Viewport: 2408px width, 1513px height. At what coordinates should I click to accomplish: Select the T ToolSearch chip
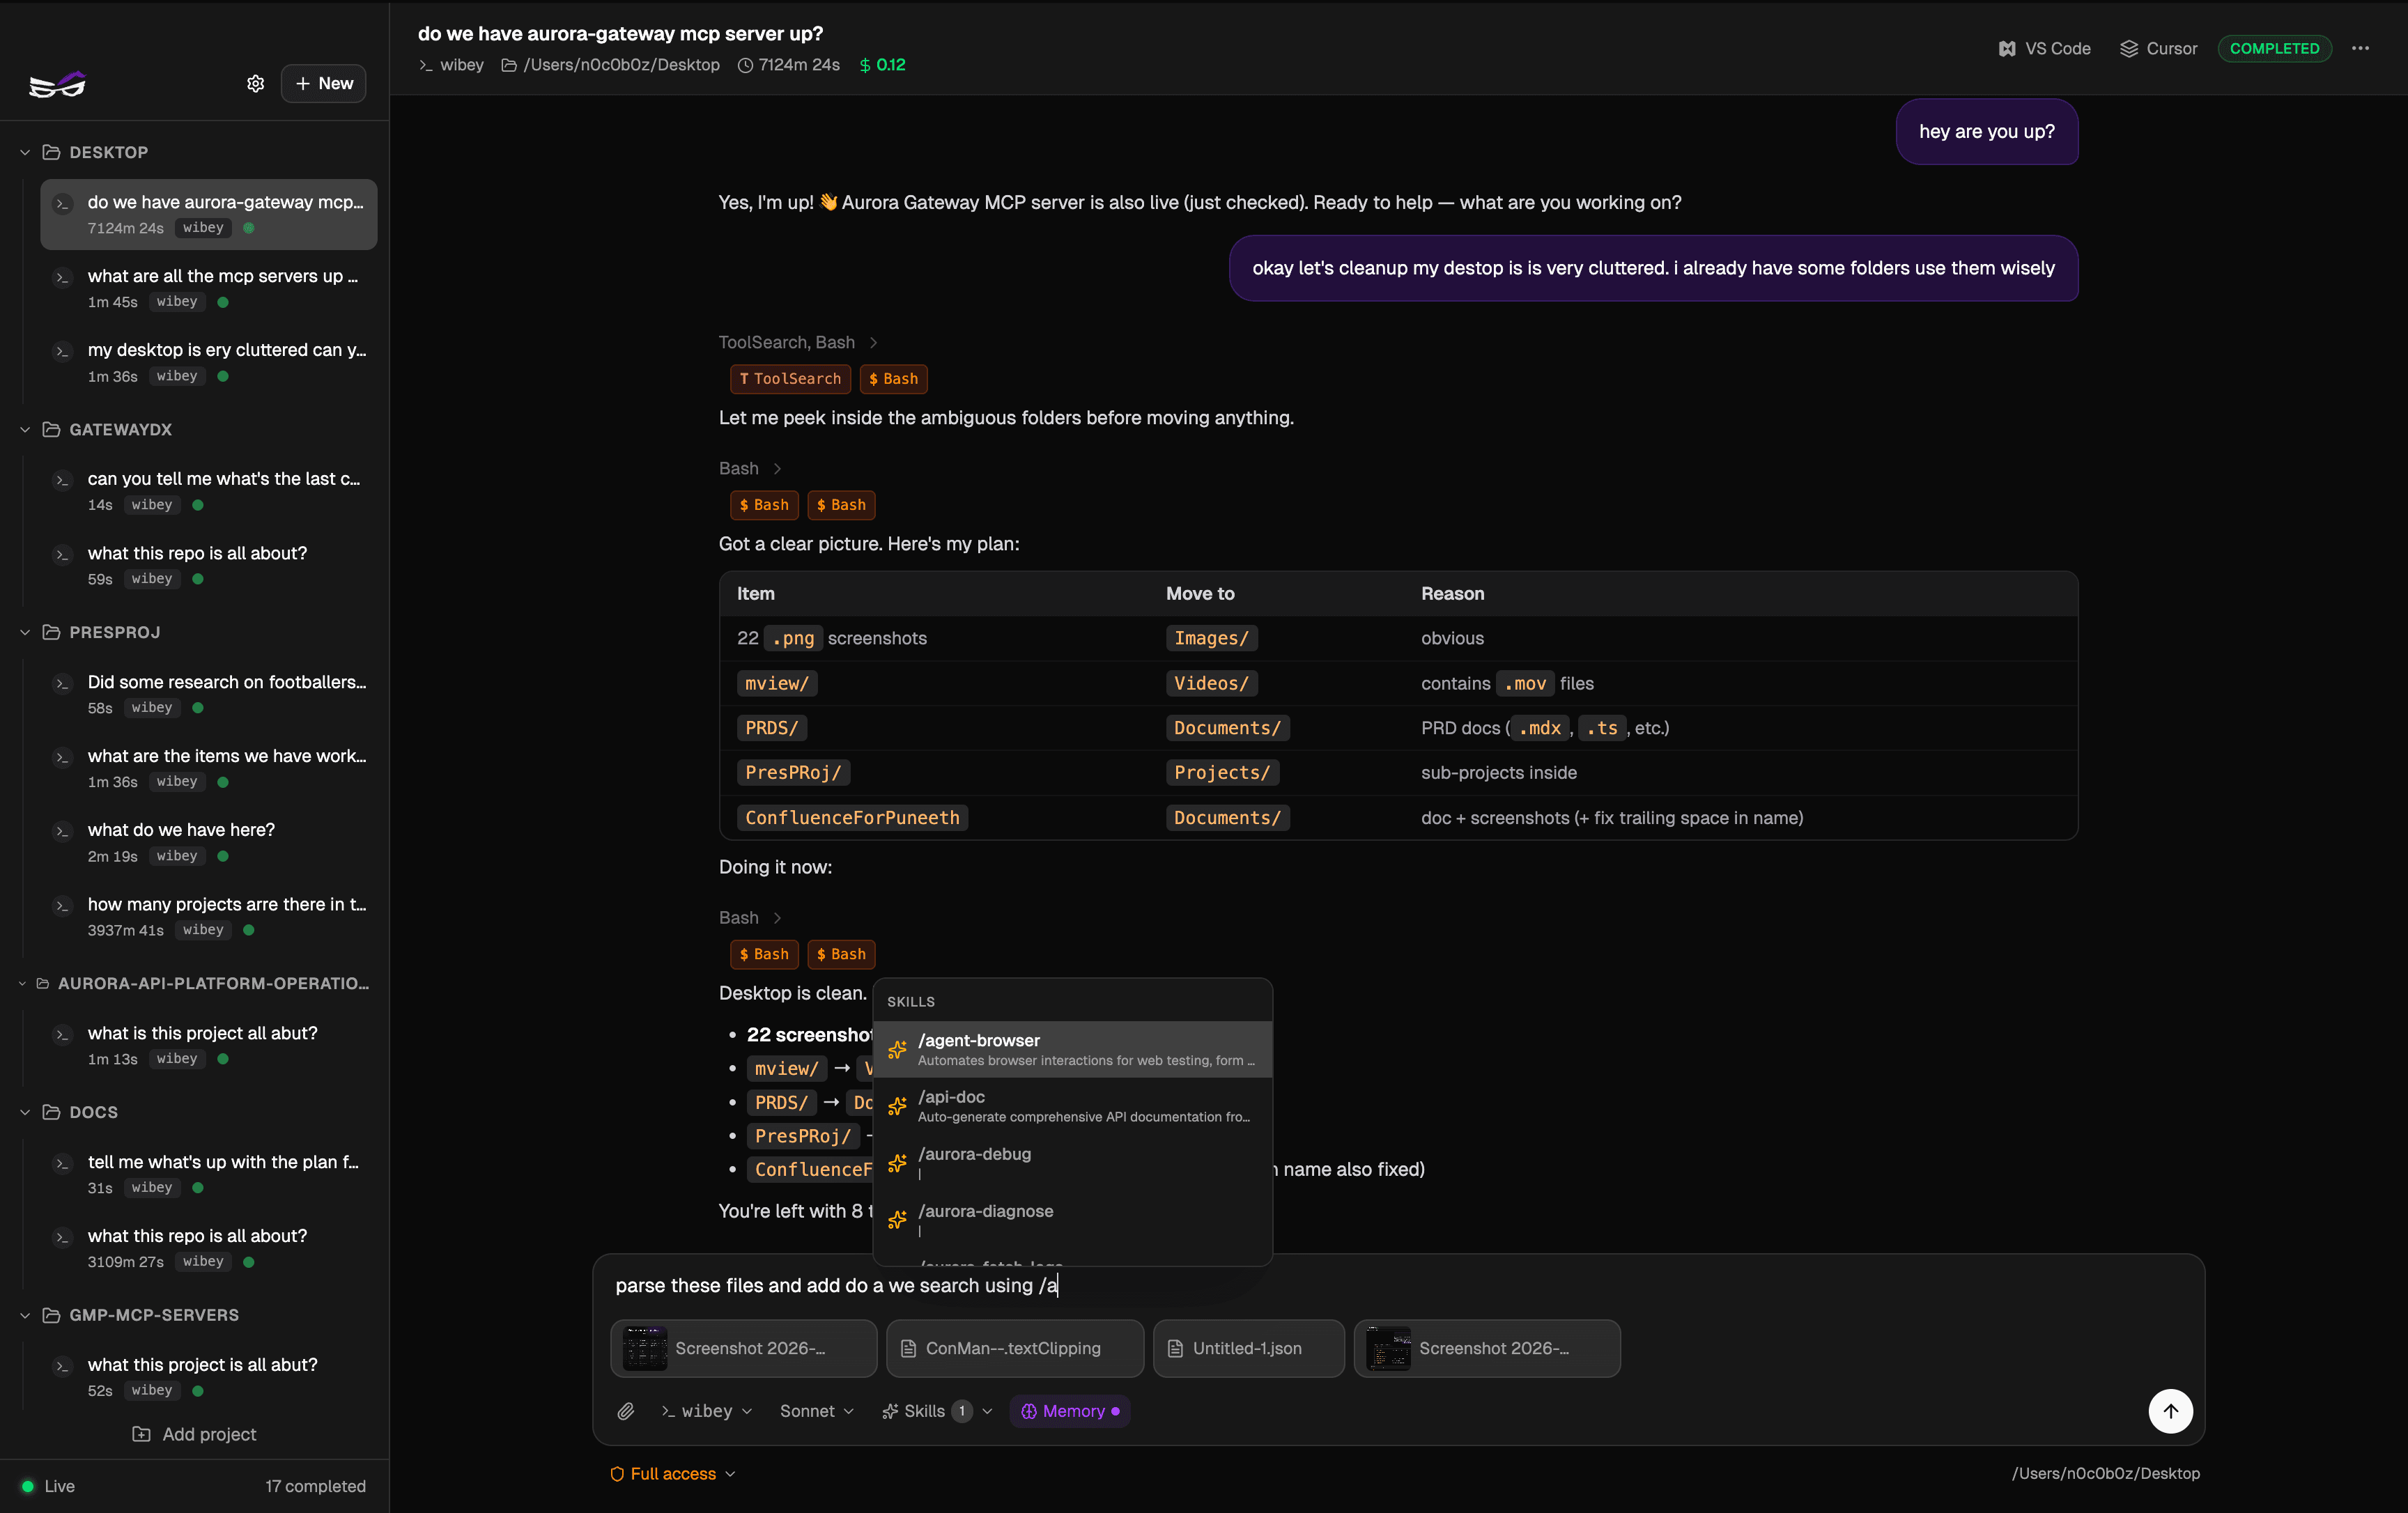click(x=789, y=378)
